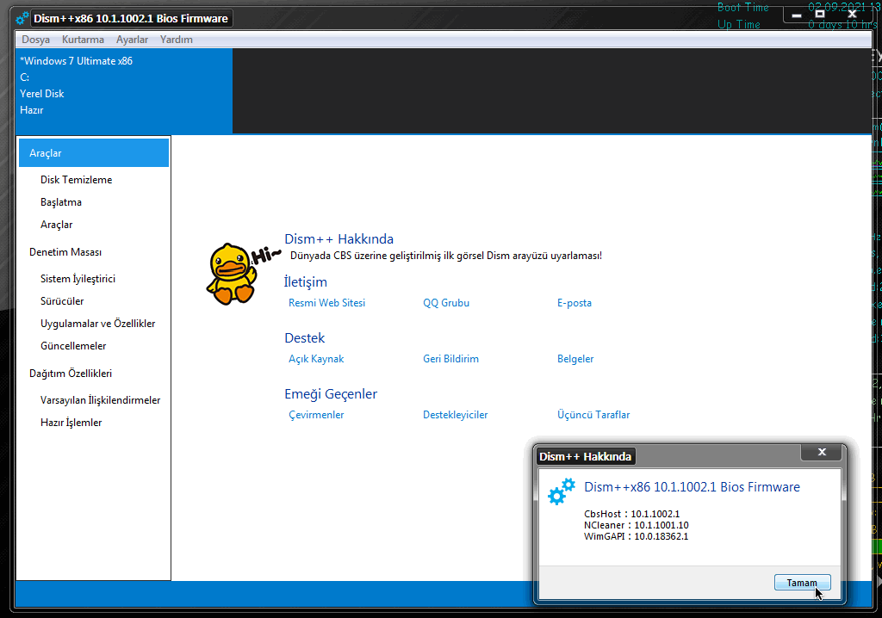This screenshot has height=618, width=882.
Task: Open the Kurtarma menu
Action: pyautogui.click(x=84, y=40)
